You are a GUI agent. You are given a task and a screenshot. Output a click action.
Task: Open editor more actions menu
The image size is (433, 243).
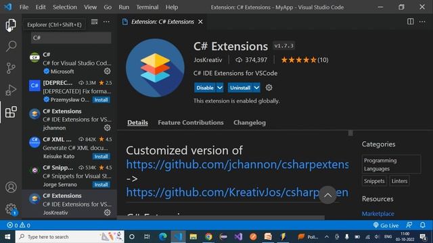pyautogui.click(x=422, y=22)
